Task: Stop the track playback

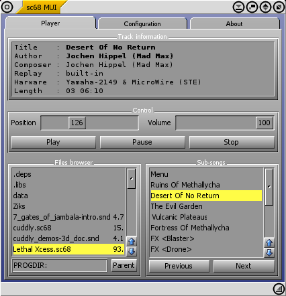Action: 232,142
